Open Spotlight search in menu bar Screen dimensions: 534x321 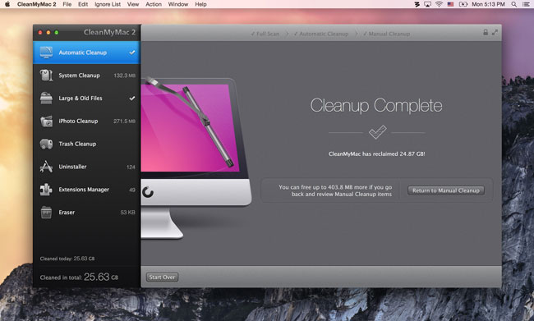tap(514, 4)
